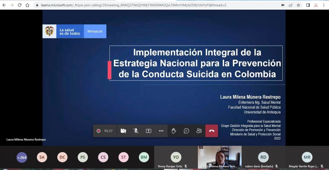The width and height of the screenshot is (329, 170).
Task: Go to browser home page
Action: (x=27, y=5)
